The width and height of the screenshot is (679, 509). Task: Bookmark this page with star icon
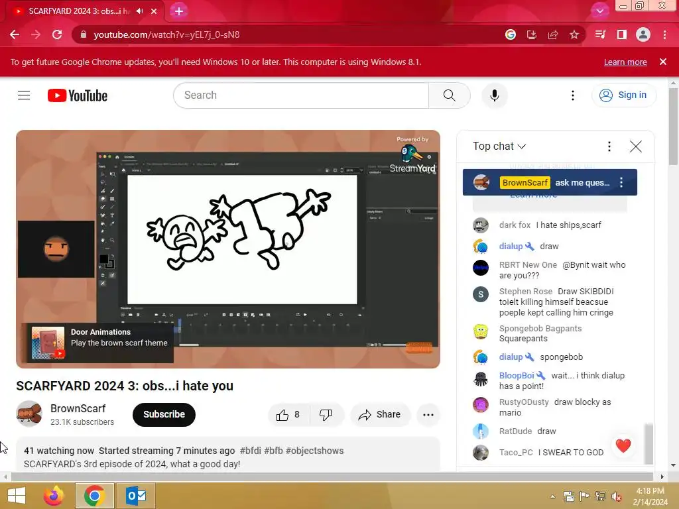tap(574, 34)
